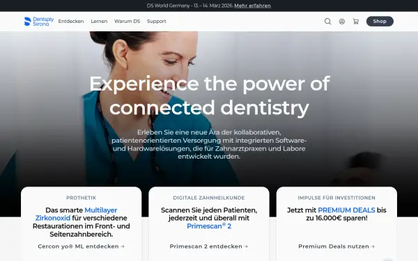Click Premium Deals nutzen link

click(336, 246)
